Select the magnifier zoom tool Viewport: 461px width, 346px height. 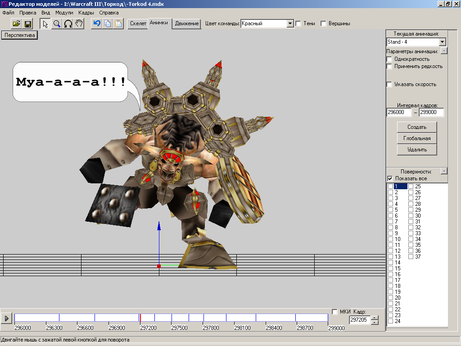pyautogui.click(x=57, y=24)
